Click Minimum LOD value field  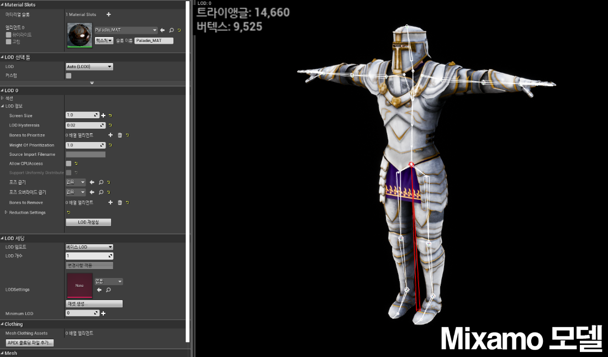point(83,313)
